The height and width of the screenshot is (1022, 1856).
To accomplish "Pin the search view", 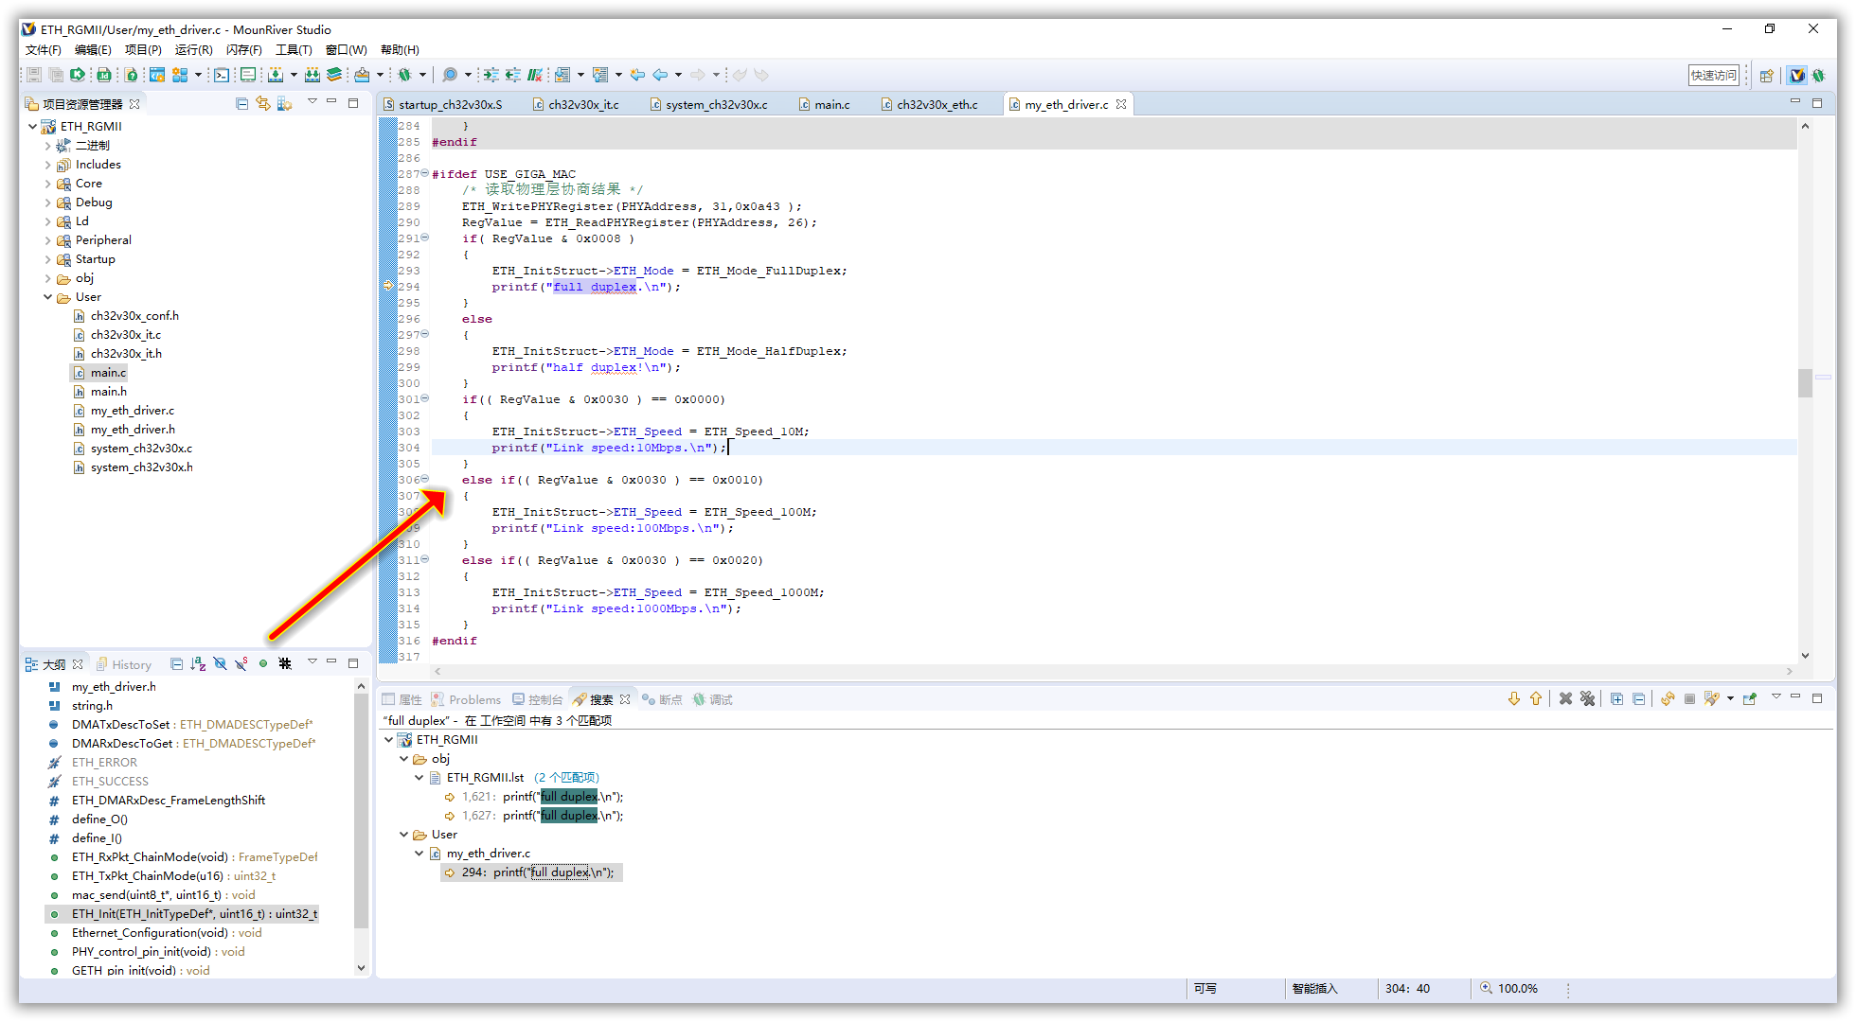I will coord(1749,698).
